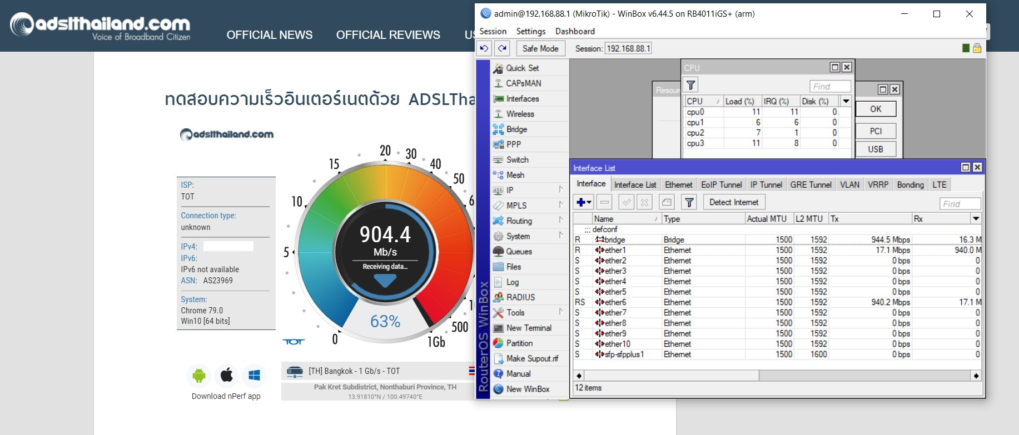The height and width of the screenshot is (435, 1019).
Task: Open the Files sidebar entry
Action: click(x=513, y=267)
